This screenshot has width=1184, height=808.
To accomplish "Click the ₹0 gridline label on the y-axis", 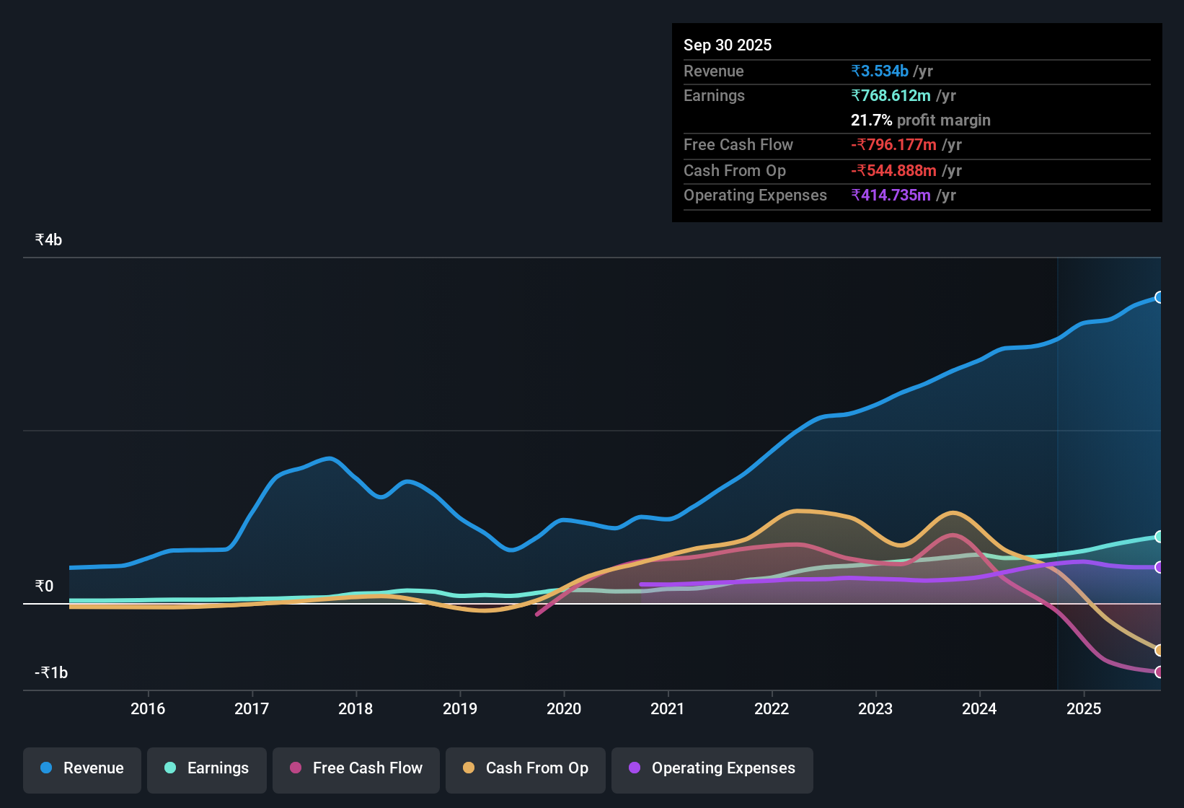I will point(43,586).
